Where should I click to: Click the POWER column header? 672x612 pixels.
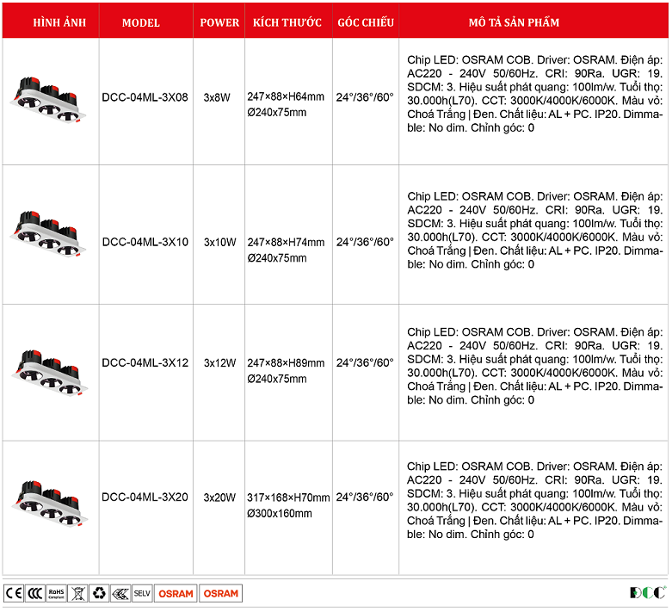click(219, 22)
